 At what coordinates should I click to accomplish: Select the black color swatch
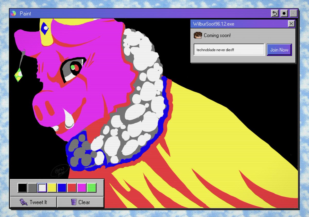[x=22, y=188]
